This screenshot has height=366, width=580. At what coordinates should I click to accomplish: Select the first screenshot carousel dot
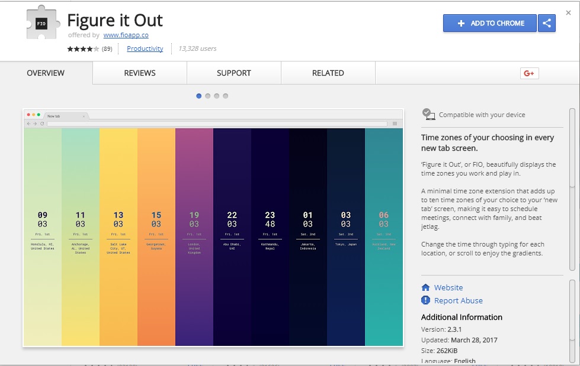coord(198,96)
